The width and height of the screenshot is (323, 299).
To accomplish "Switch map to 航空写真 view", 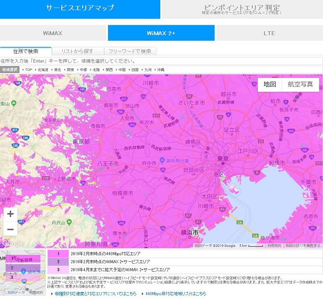I will [300, 84].
